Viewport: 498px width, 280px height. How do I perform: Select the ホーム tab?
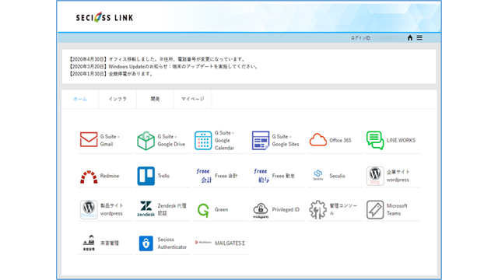pyautogui.click(x=80, y=99)
